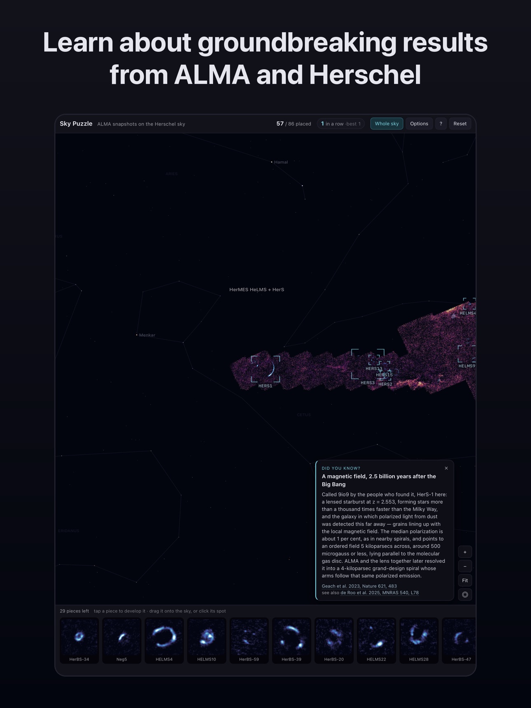Click the 29 pieces left text
The image size is (531, 708).
click(74, 611)
